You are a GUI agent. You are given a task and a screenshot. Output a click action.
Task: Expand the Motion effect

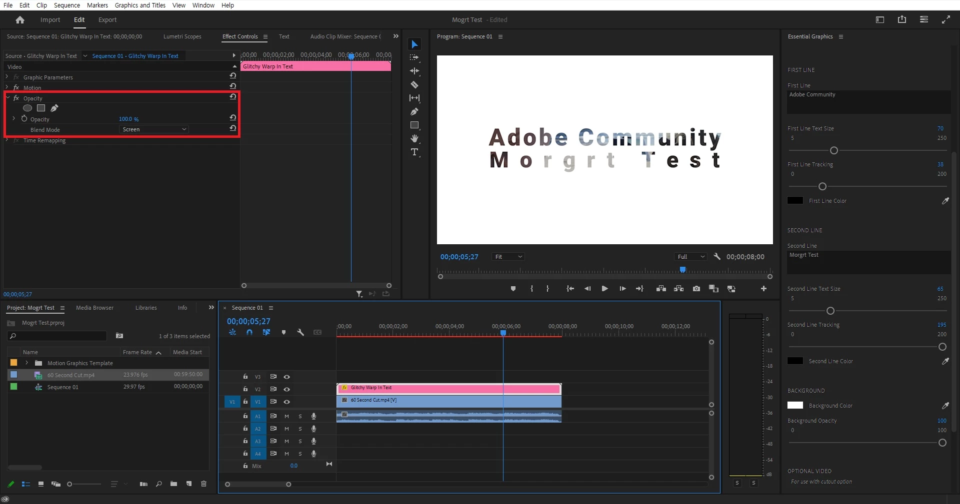[x=7, y=87]
